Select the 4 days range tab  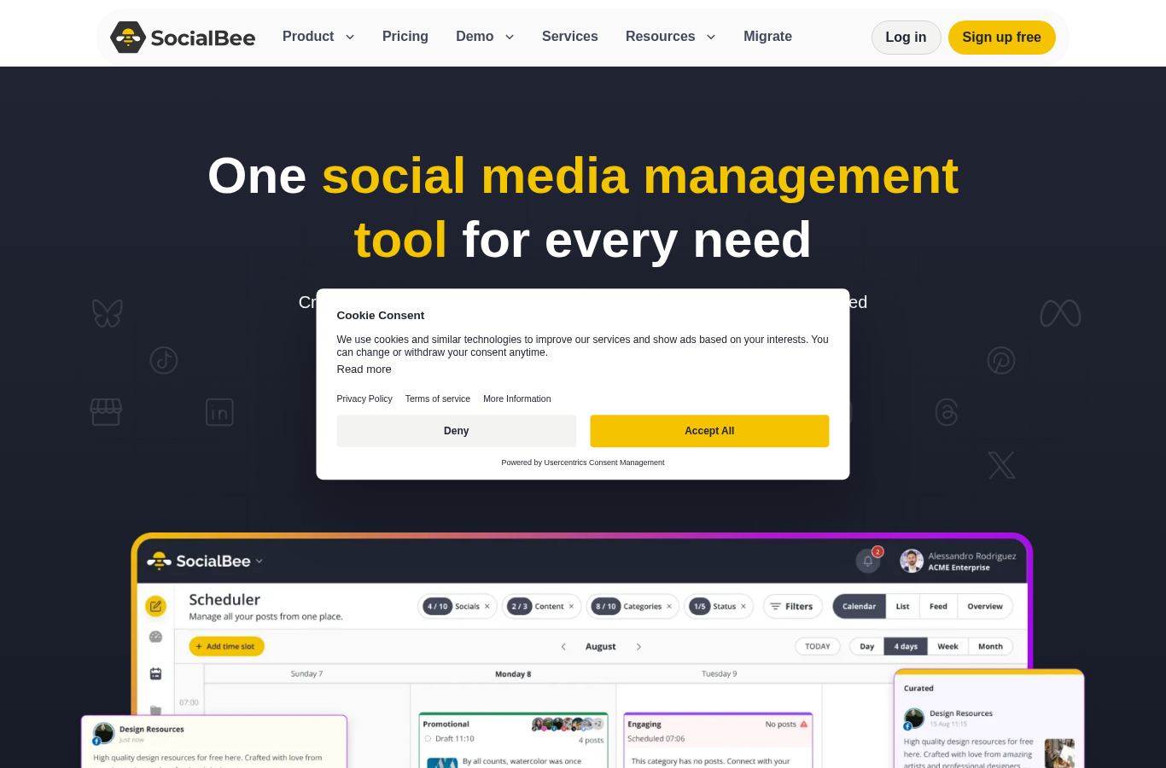[x=906, y=647]
